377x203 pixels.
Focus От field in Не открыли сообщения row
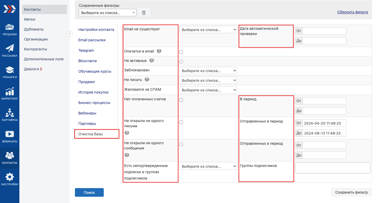[324, 145]
